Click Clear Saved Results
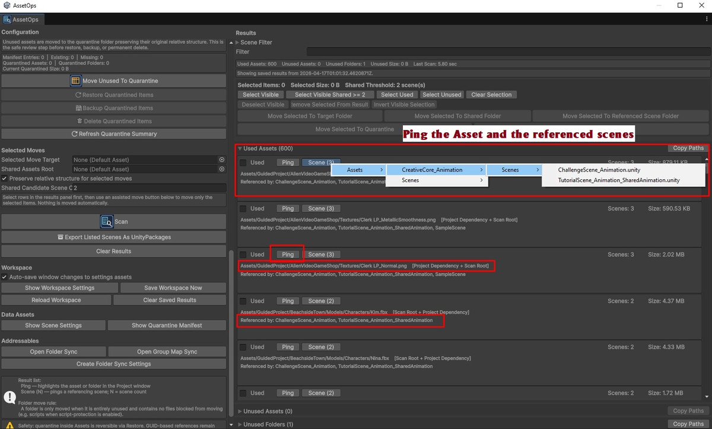712x429 pixels. [170, 300]
